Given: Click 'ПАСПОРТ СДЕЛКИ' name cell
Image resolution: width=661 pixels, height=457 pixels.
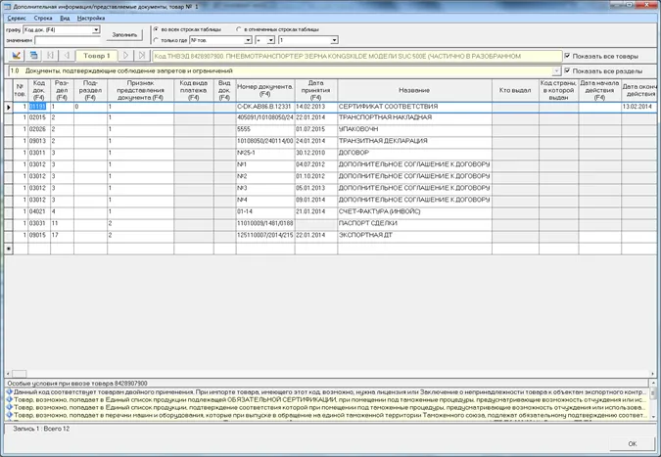Looking at the screenshot, I should point(414,224).
